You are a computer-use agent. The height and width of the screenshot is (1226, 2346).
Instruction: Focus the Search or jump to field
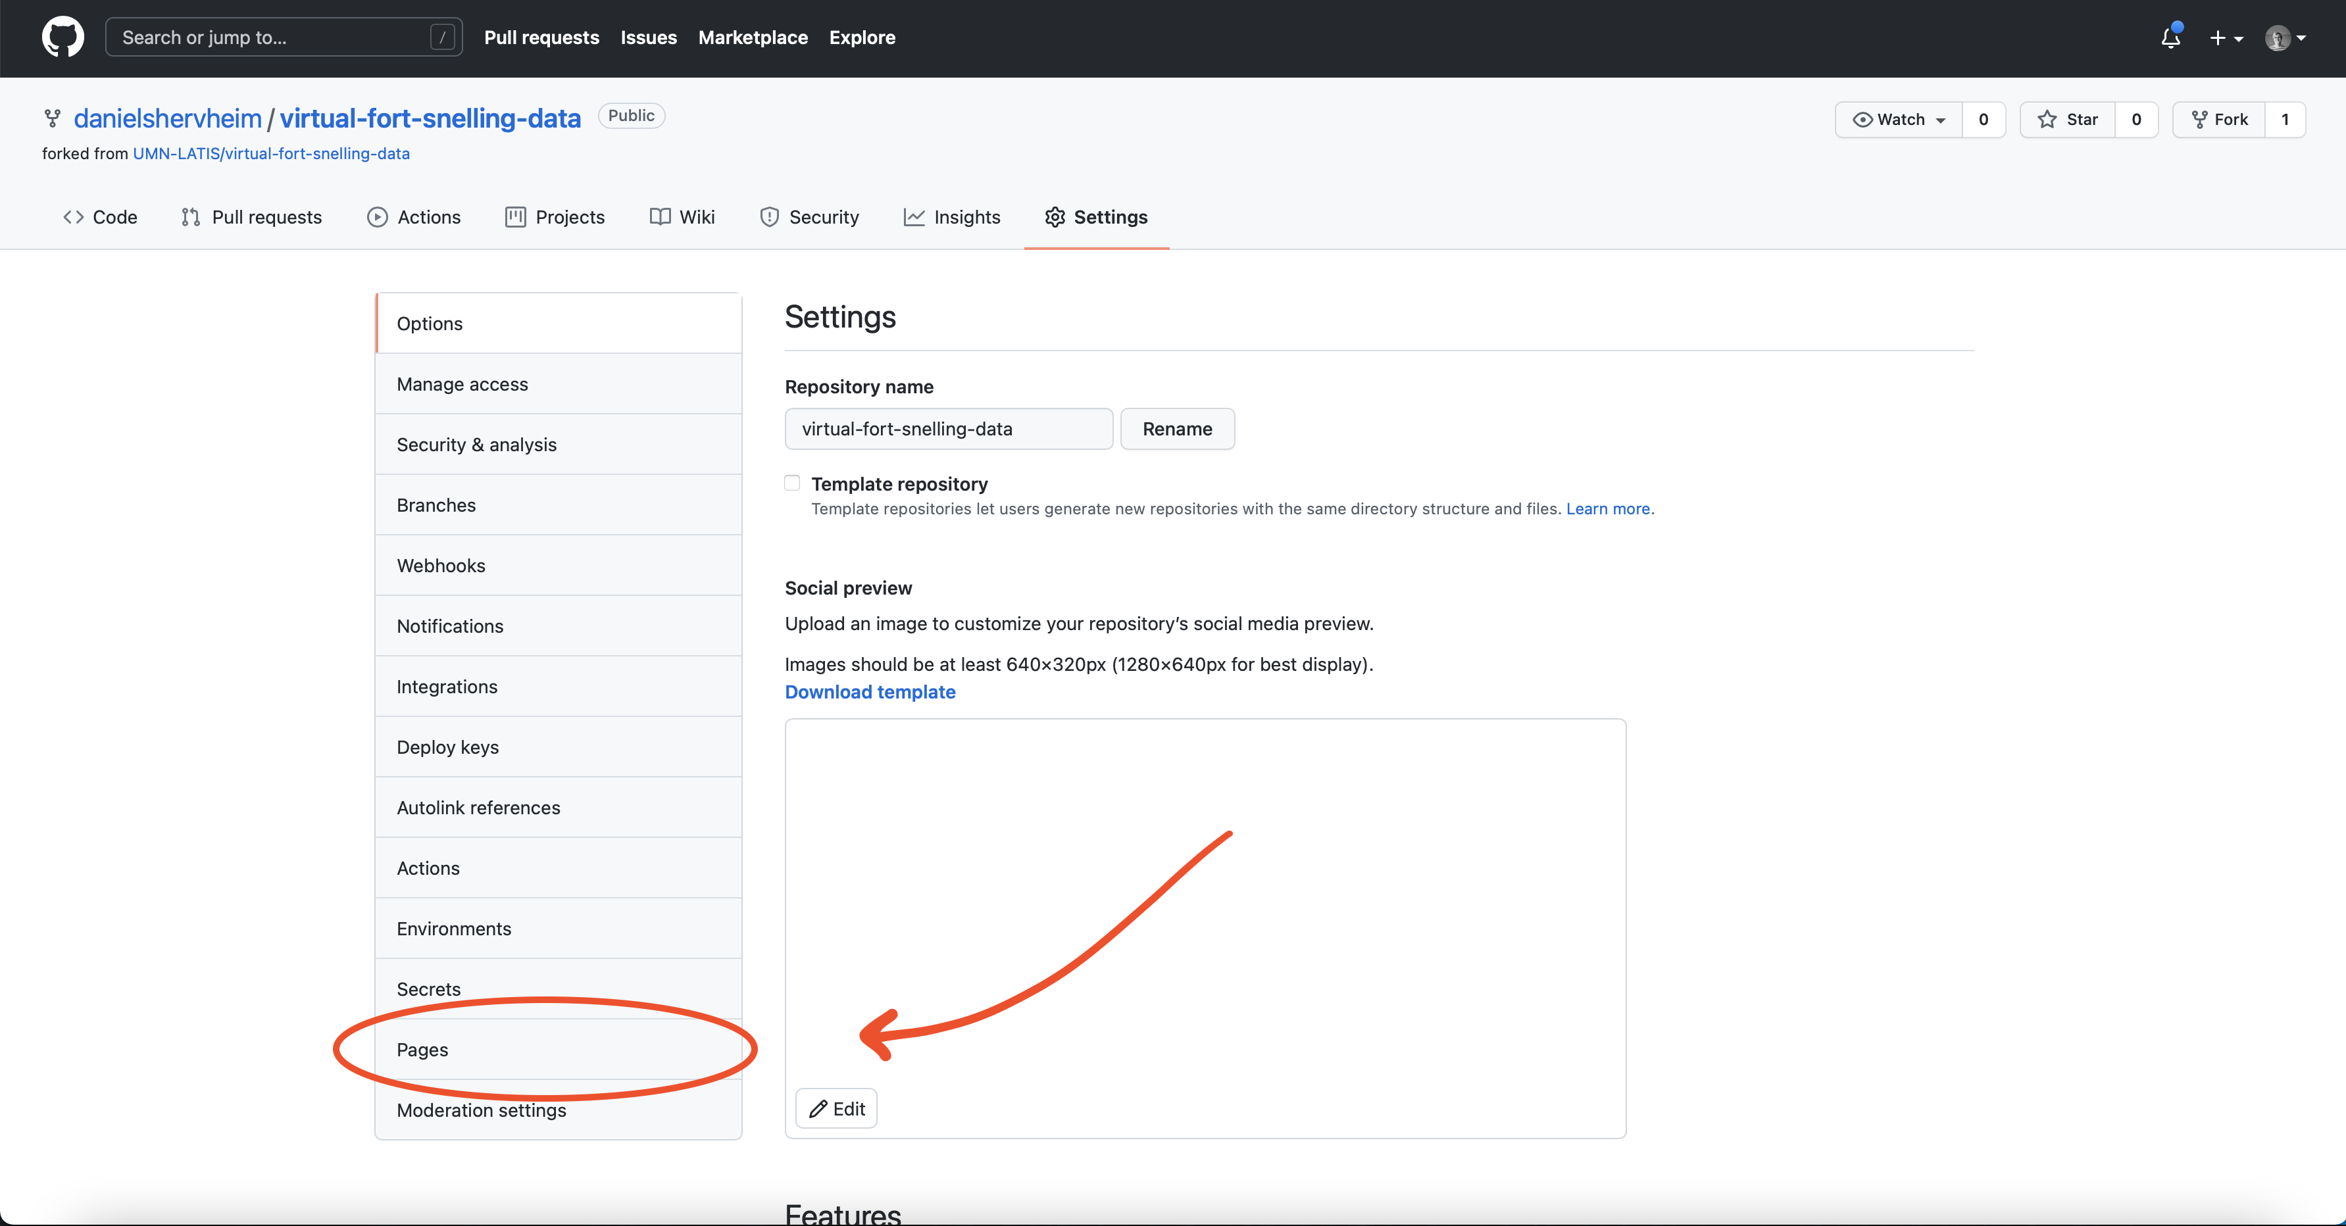pyautogui.click(x=284, y=37)
